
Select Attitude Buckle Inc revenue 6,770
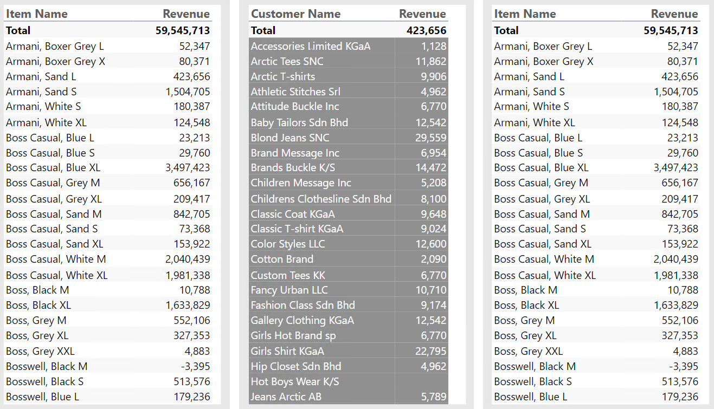tap(434, 106)
